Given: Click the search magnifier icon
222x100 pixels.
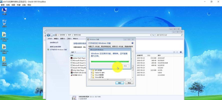Looking at the screenshot, I should 182,35.
